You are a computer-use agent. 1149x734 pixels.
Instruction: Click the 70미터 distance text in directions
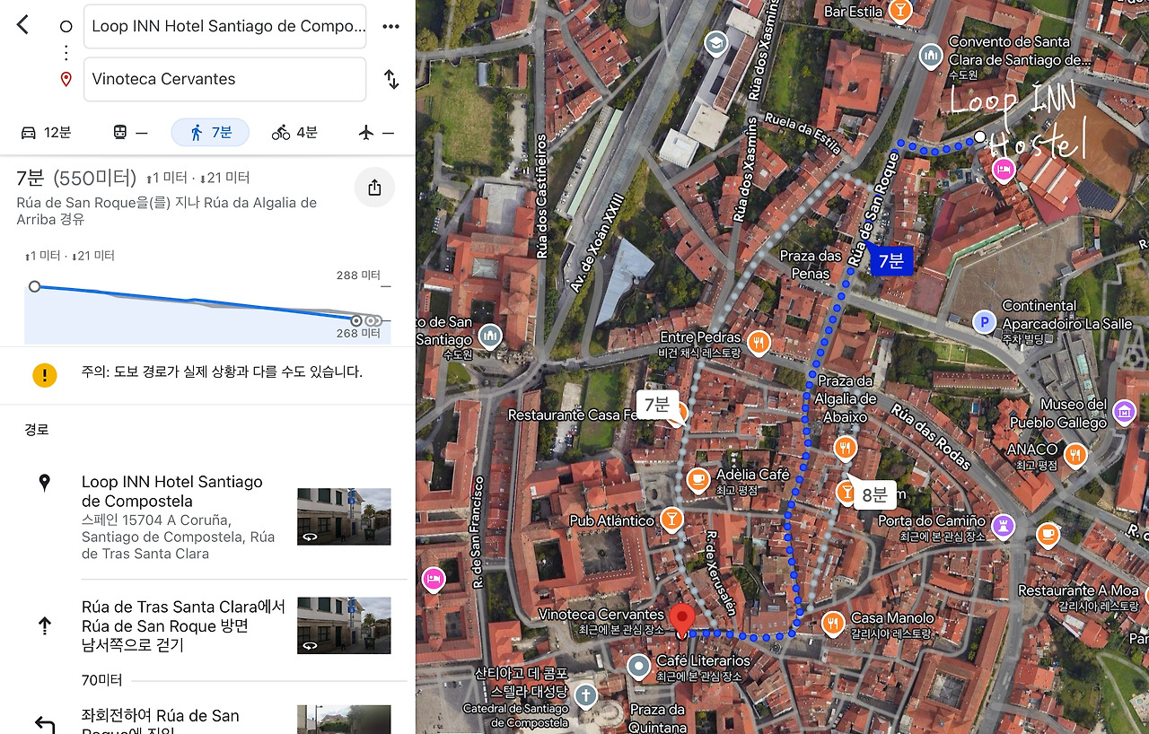pos(102,680)
